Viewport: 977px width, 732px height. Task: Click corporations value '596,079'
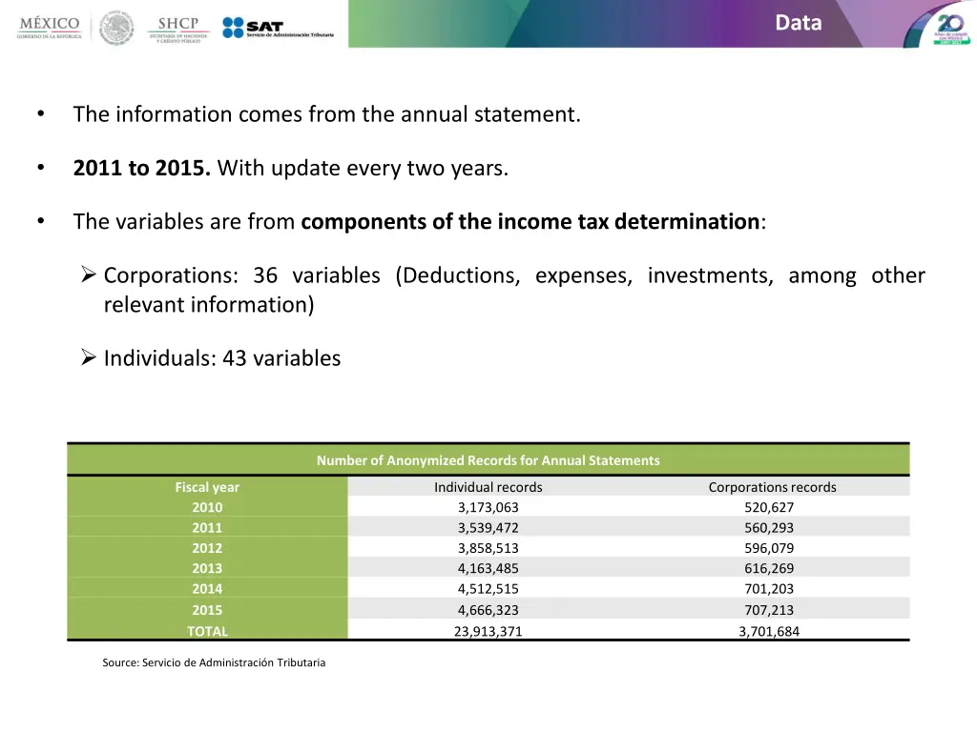pyautogui.click(x=769, y=549)
